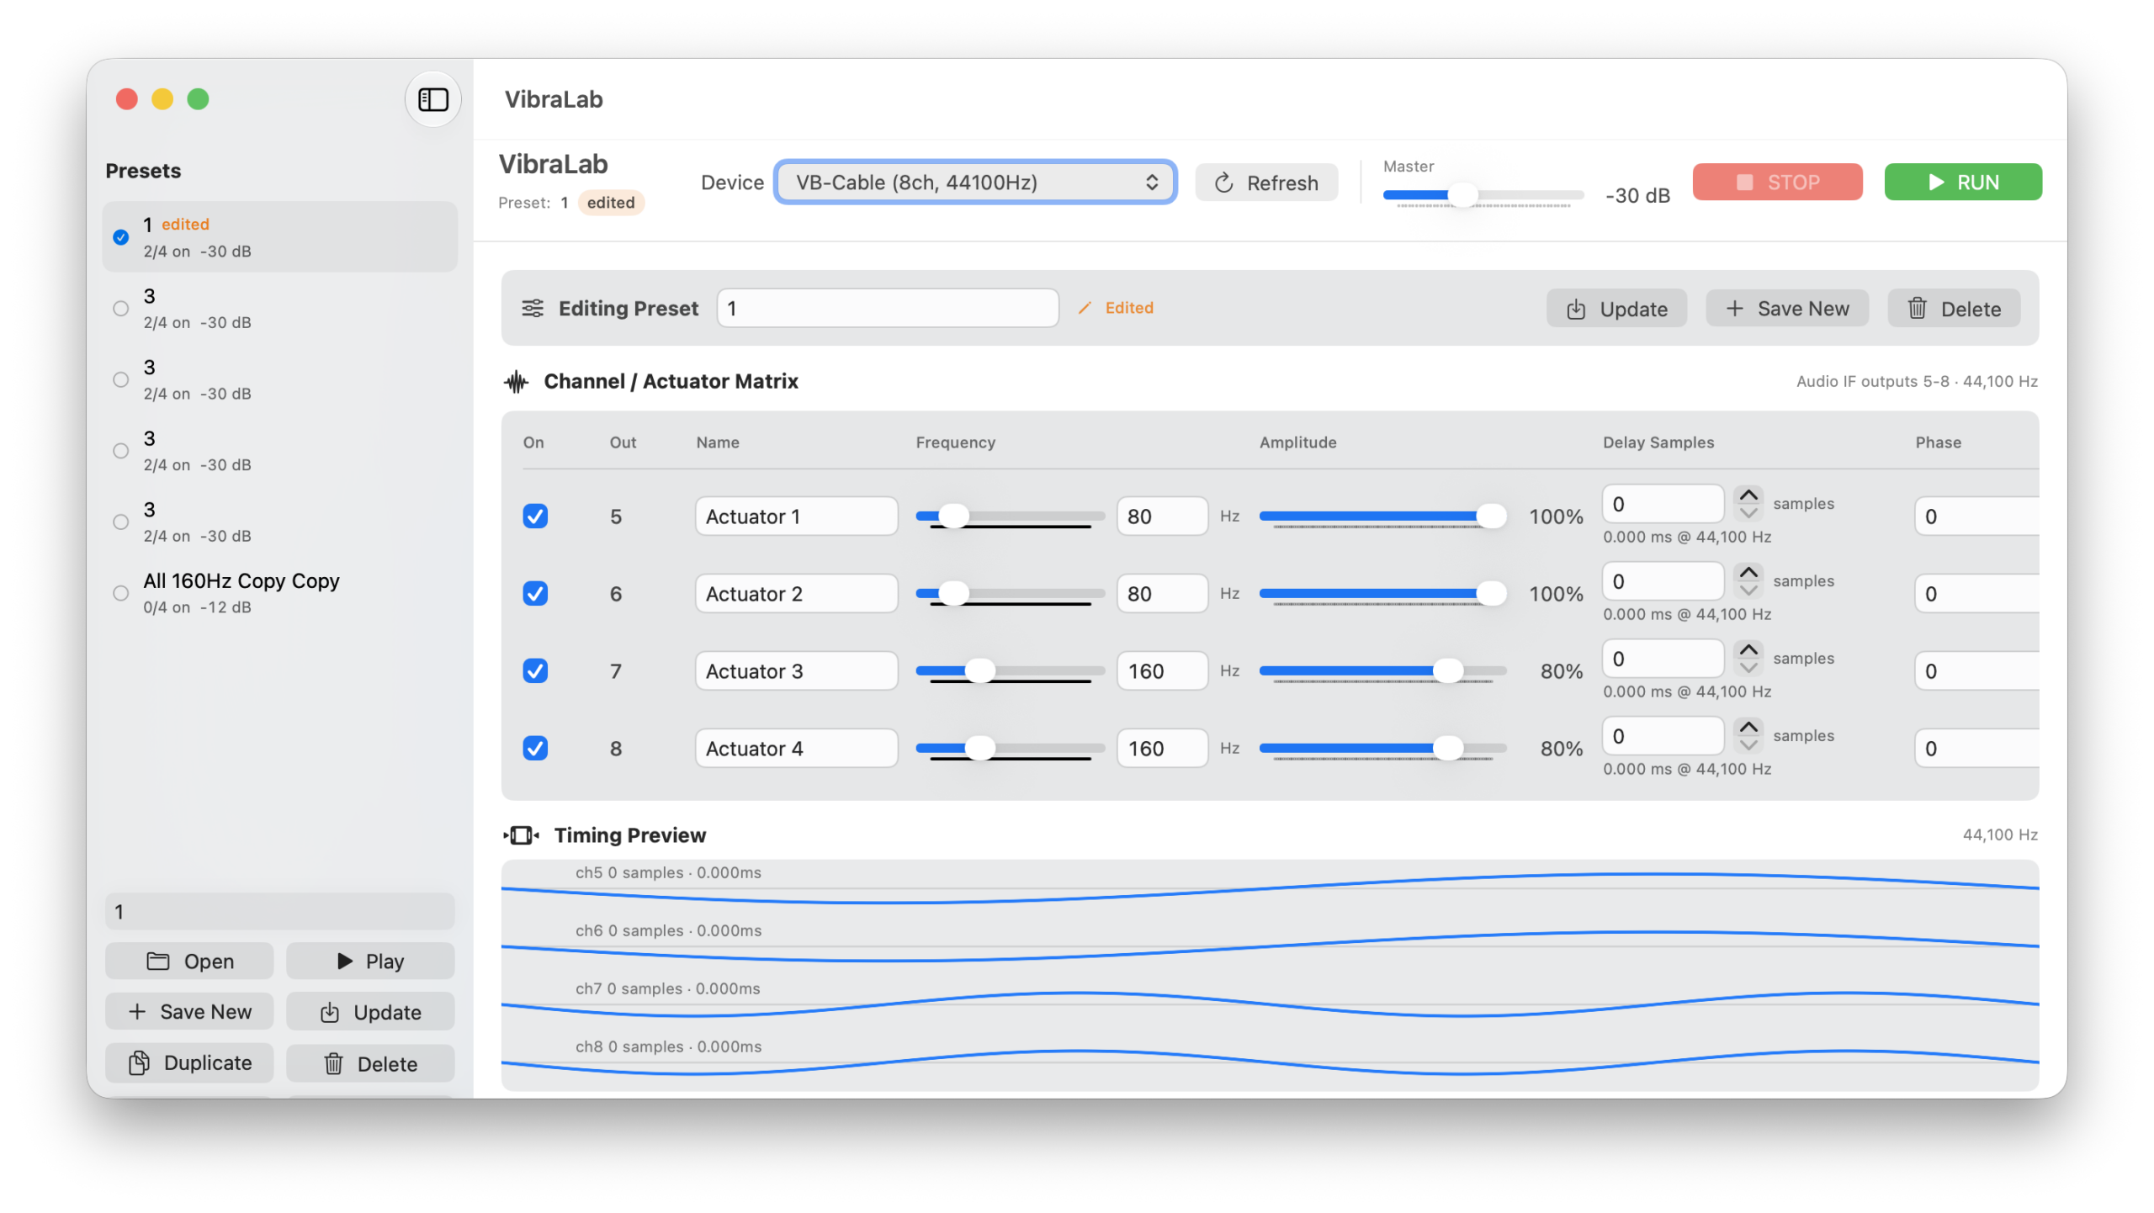Uncheck the Actuator 3 On checkbox
The image size is (2154, 1213).
click(535, 670)
